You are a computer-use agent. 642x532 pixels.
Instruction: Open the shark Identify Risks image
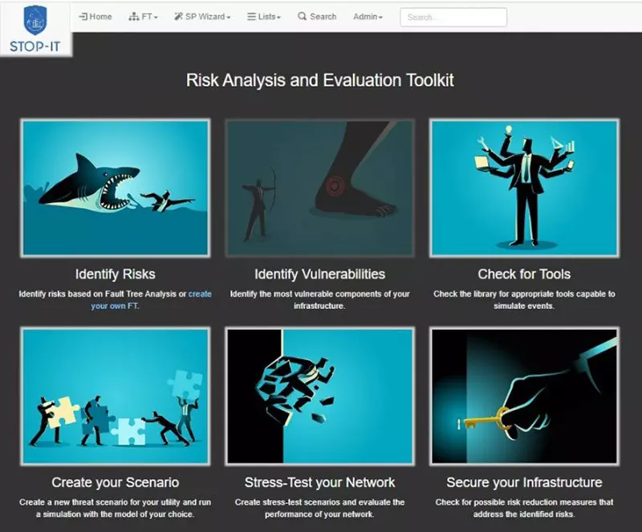point(116,188)
